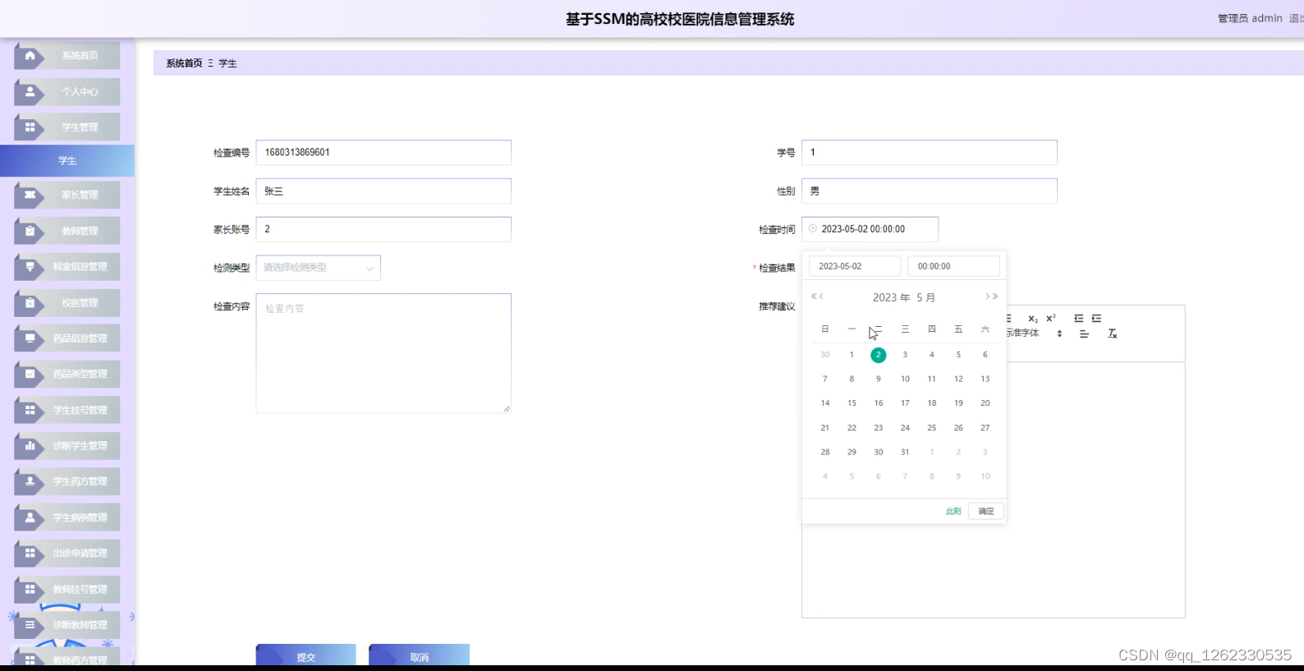This screenshot has height=671, width=1304.
Task: Open 个人中心 user icon in sidebar
Action: click(30, 92)
